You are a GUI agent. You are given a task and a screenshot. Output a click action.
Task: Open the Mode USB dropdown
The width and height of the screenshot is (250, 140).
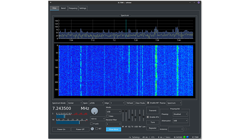113,112
